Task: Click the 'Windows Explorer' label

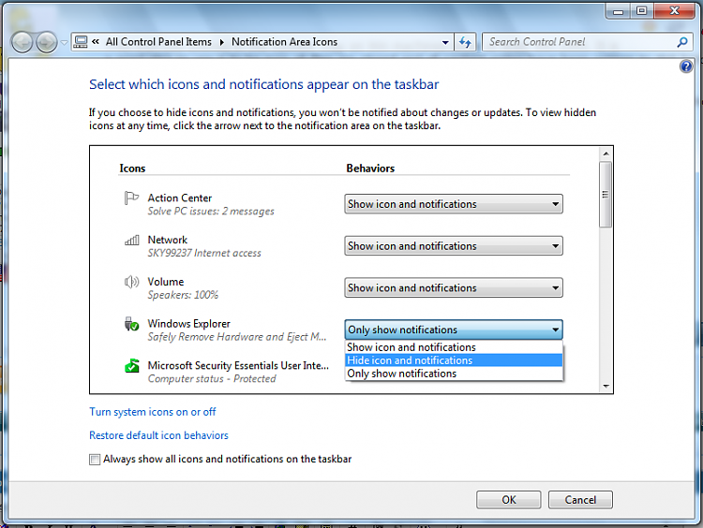Action: coord(188,323)
